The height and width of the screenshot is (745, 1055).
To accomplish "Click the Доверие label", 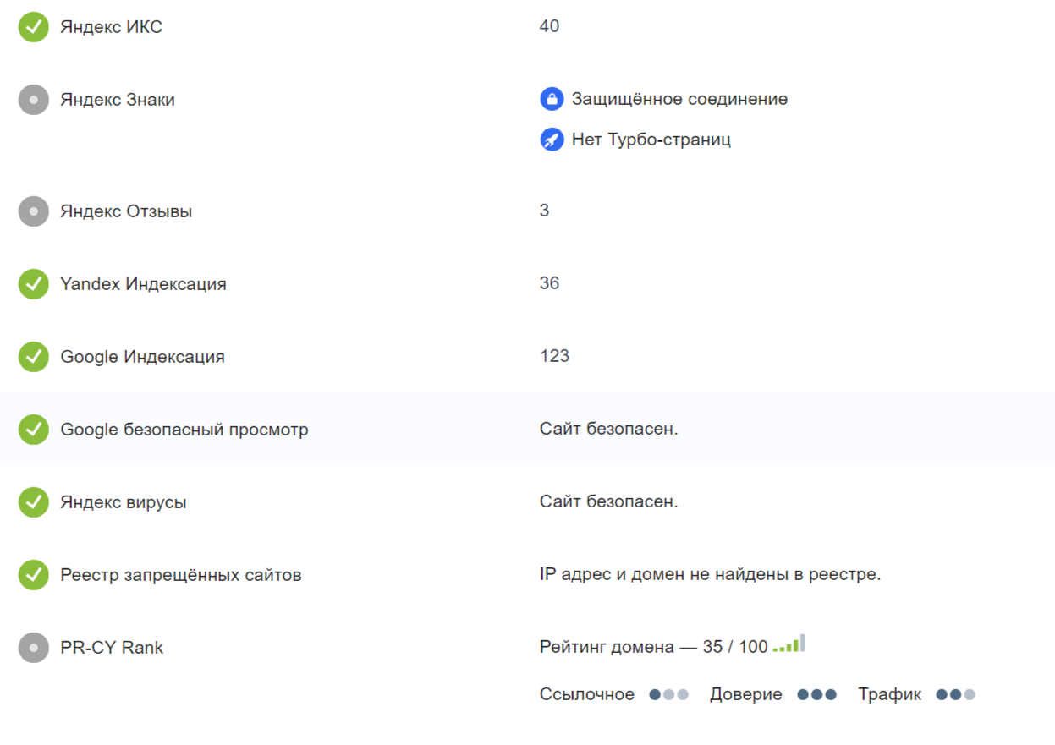I will pos(746,694).
